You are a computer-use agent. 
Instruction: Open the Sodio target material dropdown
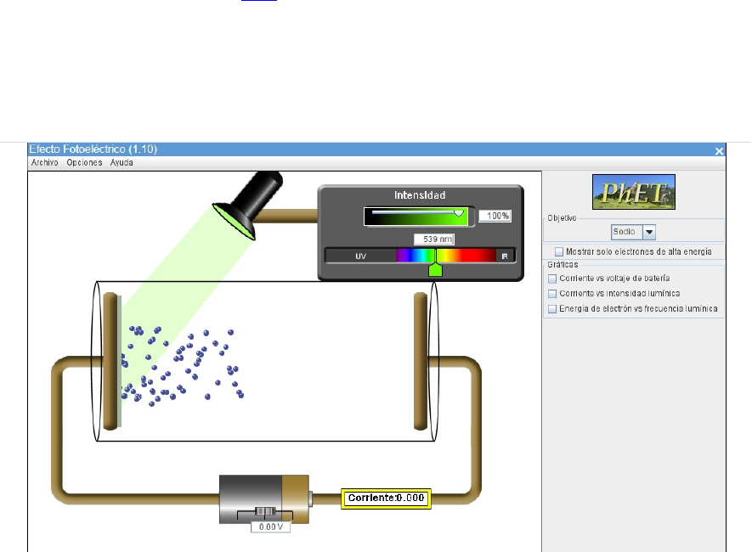pyautogui.click(x=648, y=232)
